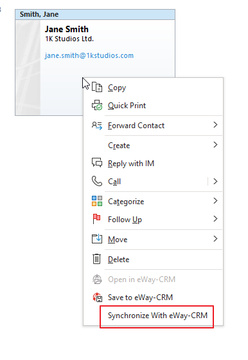Select Synchronize With eWay-CRM
The height and width of the screenshot is (360, 248).
coord(153,316)
